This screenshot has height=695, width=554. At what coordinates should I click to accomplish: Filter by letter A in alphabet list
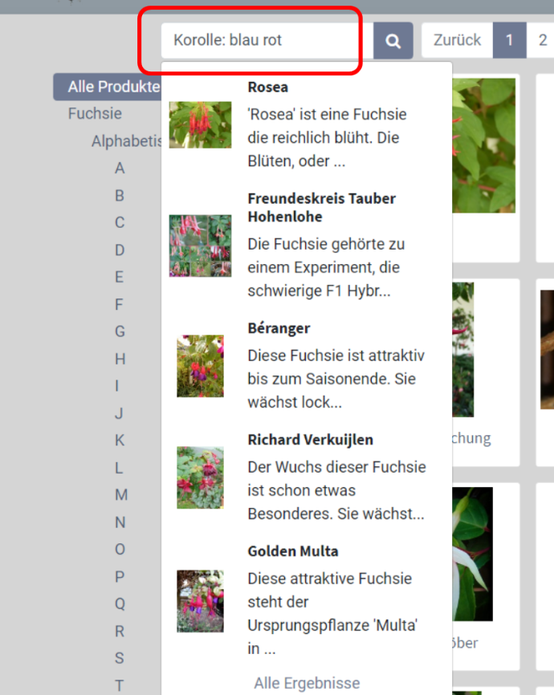point(120,169)
